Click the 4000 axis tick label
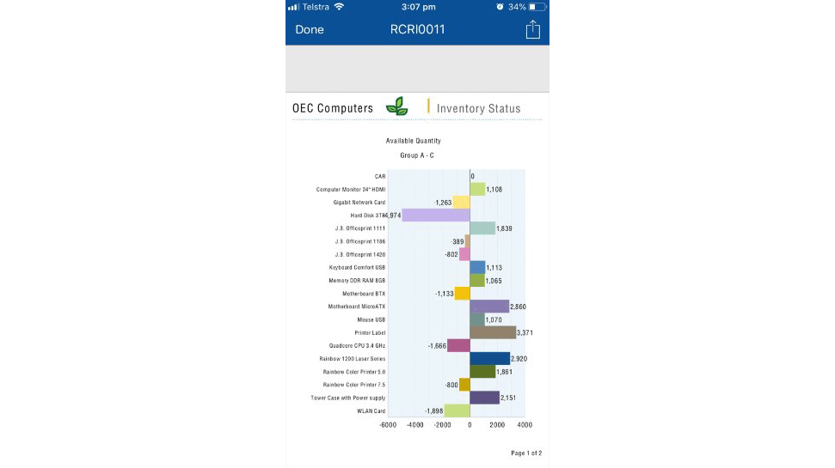 525,425
